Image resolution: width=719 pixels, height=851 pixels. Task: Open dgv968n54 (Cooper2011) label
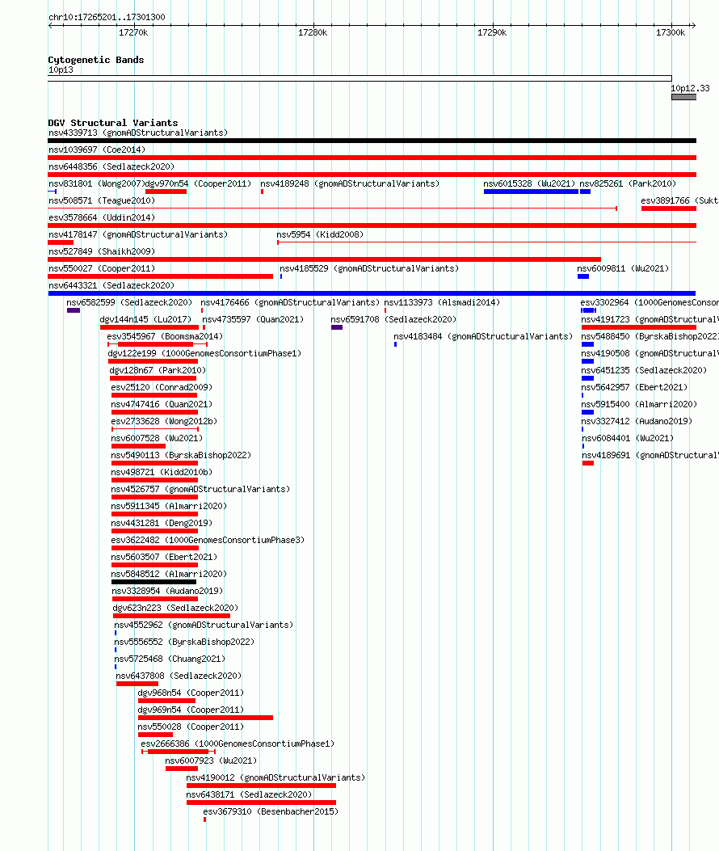tap(191, 693)
